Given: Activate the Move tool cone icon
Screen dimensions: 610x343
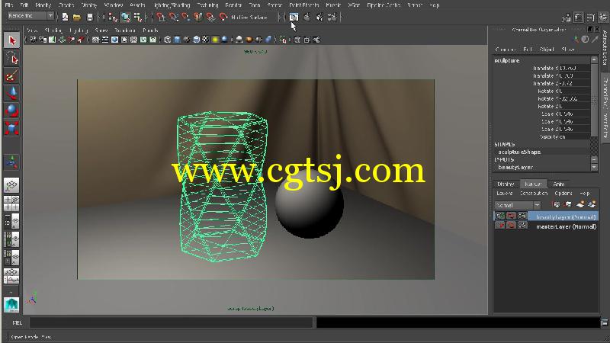Looking at the screenshot, I should pos(11,93).
